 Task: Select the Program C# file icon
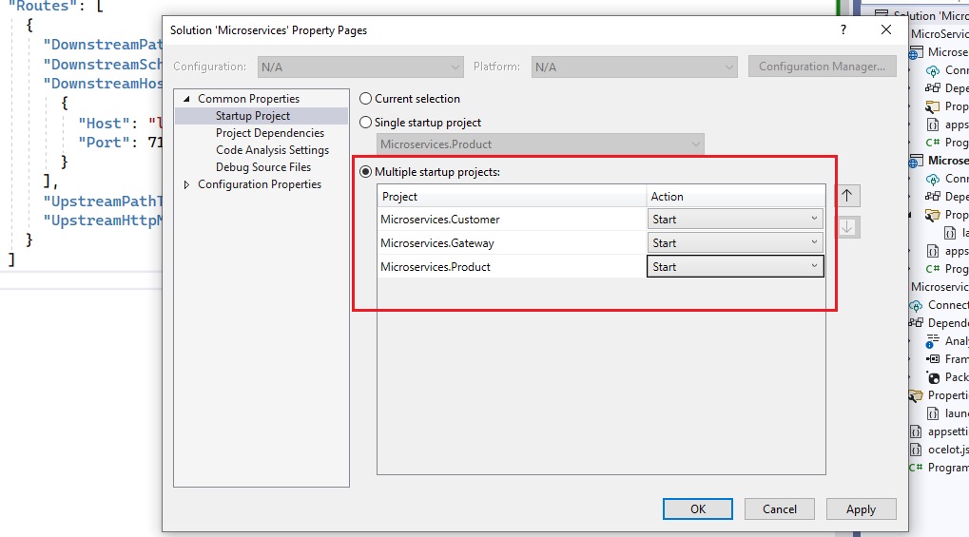pyautogui.click(x=916, y=468)
